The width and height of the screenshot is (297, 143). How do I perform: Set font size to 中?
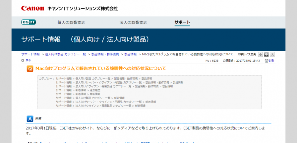click(x=266, y=54)
